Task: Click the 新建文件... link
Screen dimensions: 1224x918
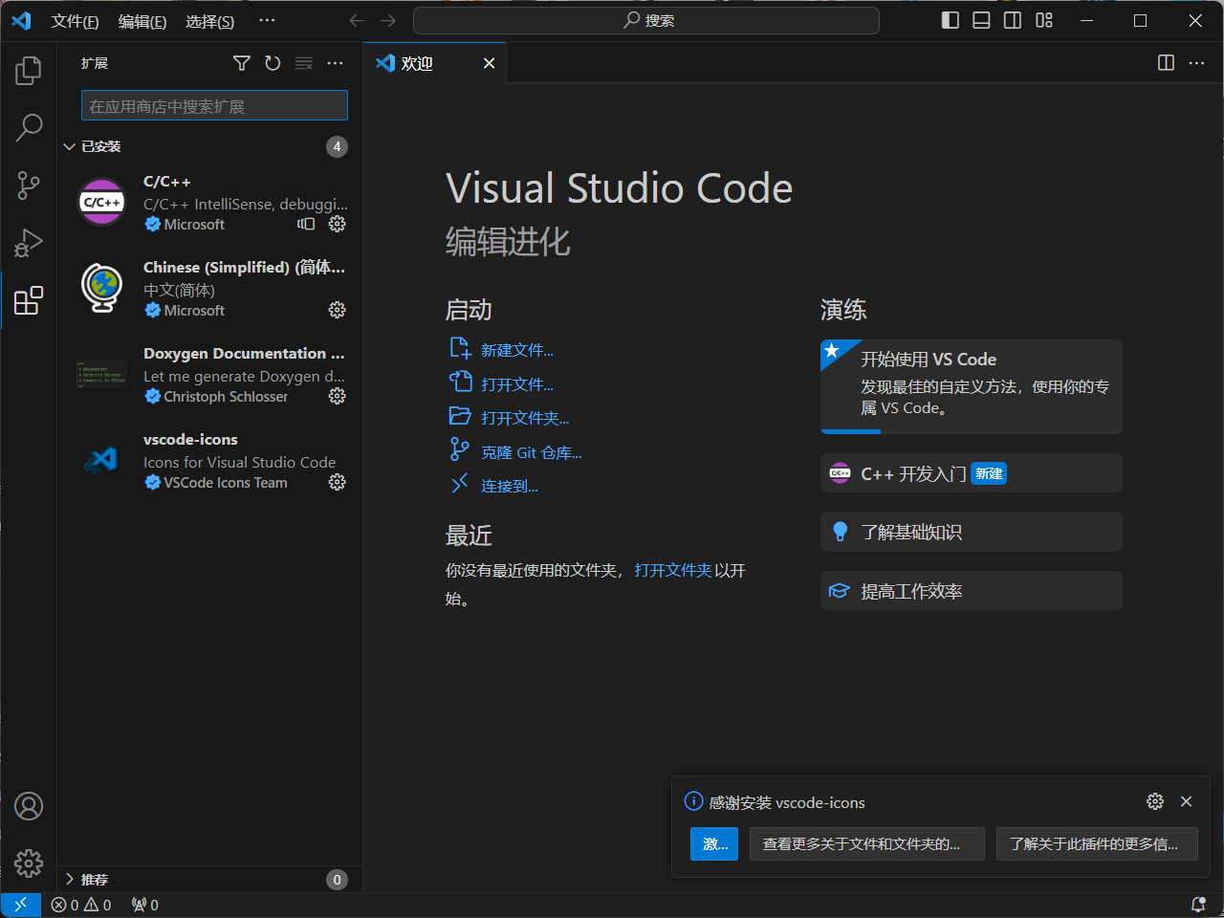Action: pyautogui.click(x=516, y=350)
